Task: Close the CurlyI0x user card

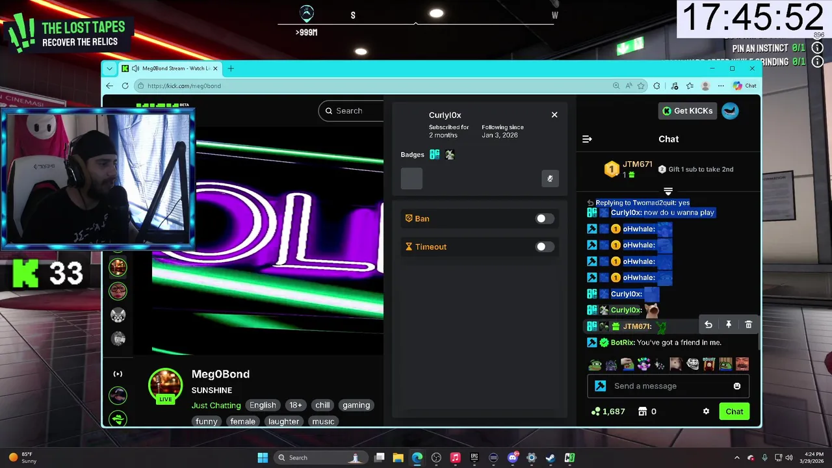Action: pos(554,114)
